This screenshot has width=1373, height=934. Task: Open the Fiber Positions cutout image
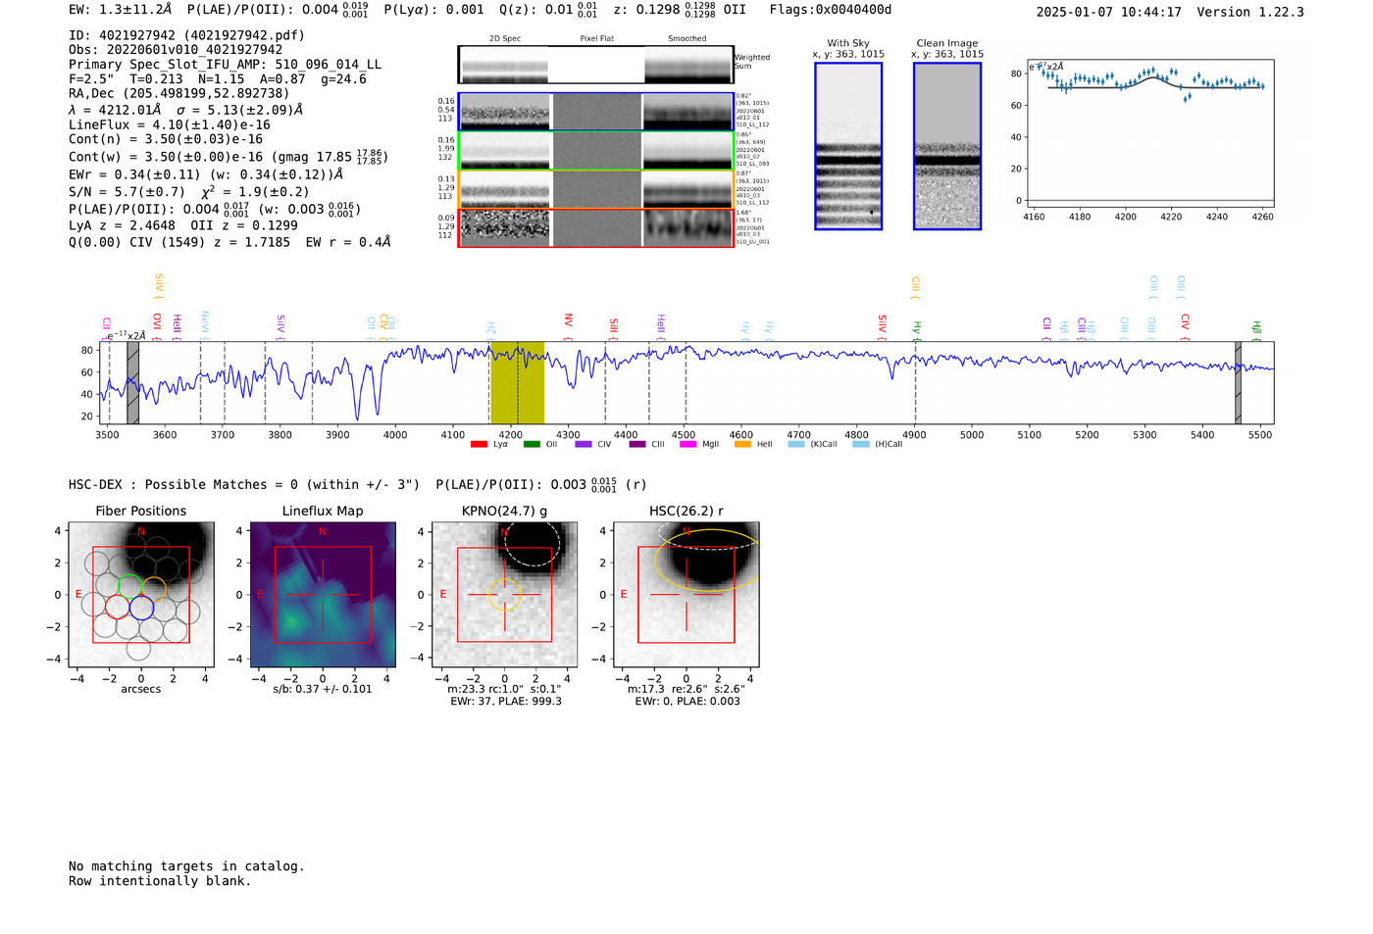tap(141, 595)
